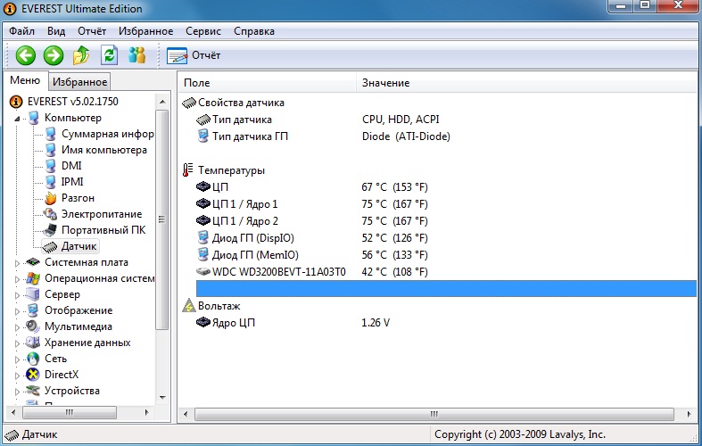702x446 pixels.
Task: Click tree panel vertical scrollbar up arrow
Action: coord(162,102)
